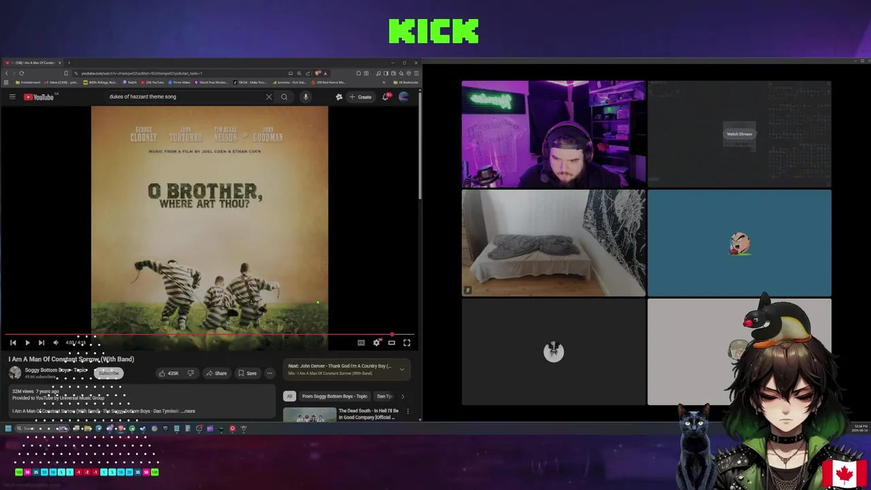The image size is (871, 490).
Task: Open a new browser tab
Action: tap(69, 63)
